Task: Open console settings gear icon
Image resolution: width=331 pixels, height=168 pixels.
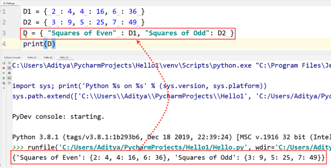Action: (x=3, y=83)
